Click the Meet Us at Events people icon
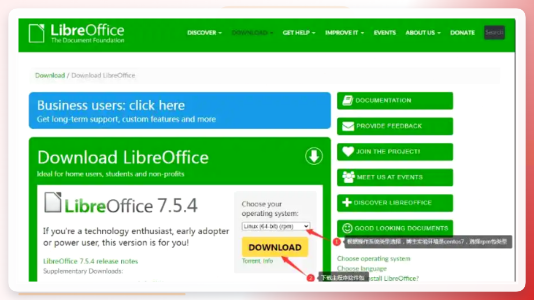Image resolution: width=534 pixels, height=300 pixels. pos(348,177)
